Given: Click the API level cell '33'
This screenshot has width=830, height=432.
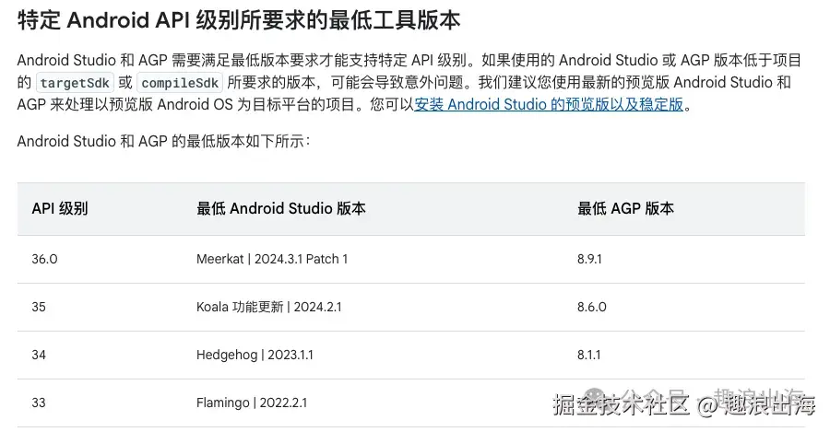Looking at the screenshot, I should tap(39, 403).
